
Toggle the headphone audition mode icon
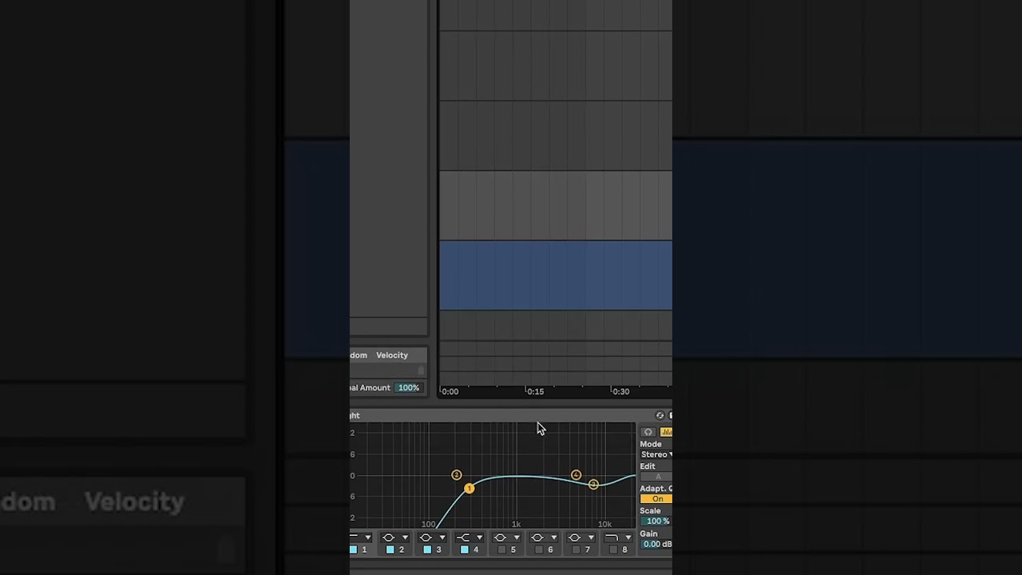(648, 432)
